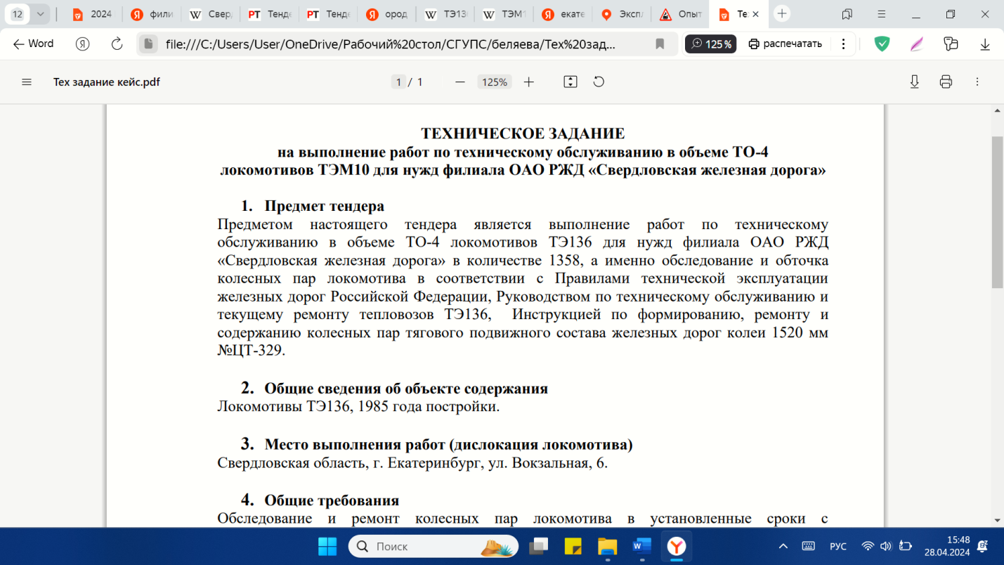Open File Explorer from the taskbar

tap(607, 546)
